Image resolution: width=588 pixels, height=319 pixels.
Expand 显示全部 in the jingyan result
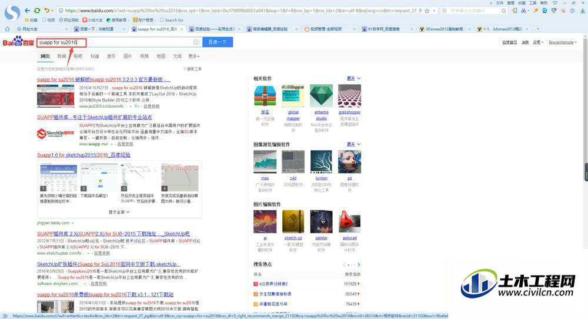tap(119, 212)
